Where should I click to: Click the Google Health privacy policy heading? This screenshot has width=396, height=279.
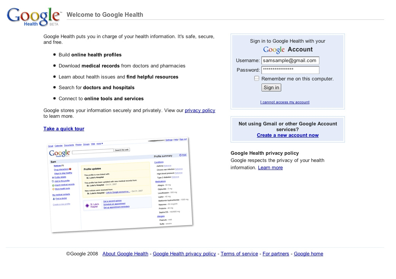click(x=265, y=153)
